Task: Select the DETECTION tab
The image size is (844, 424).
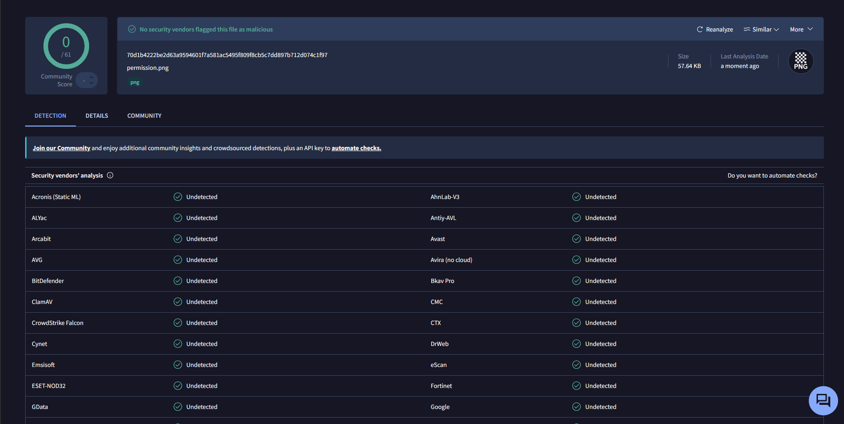Action: [50, 116]
